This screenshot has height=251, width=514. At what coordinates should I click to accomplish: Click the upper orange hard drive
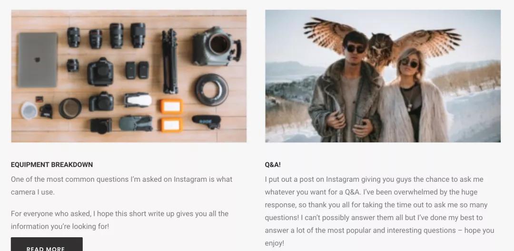(x=171, y=107)
